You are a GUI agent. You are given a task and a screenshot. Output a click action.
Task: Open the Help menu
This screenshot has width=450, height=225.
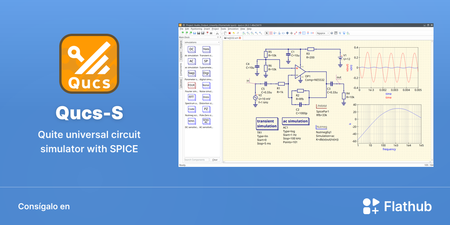coord(249,29)
